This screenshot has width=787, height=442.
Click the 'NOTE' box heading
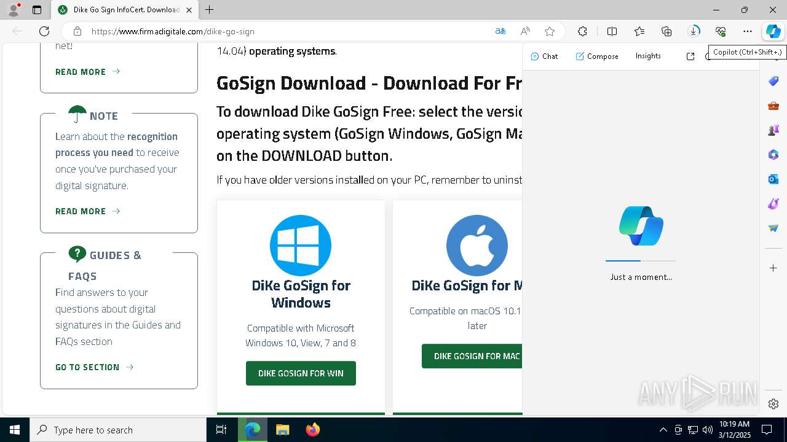[104, 116]
